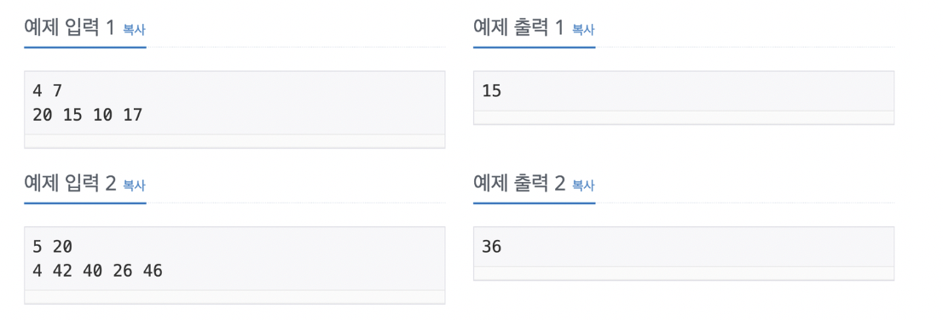This screenshot has width=943, height=320.
Task: Copy example output 1 via 복사 link
Action: coord(582,29)
